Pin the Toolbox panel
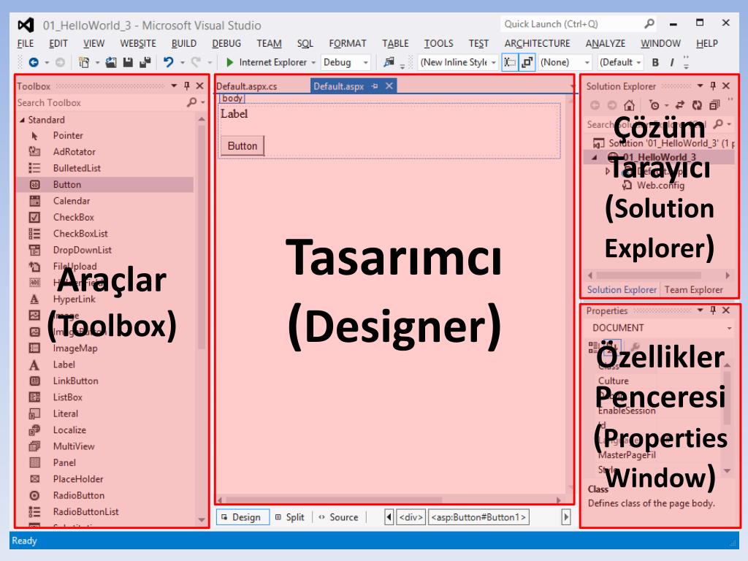This screenshot has height=561, width=748. tap(187, 86)
